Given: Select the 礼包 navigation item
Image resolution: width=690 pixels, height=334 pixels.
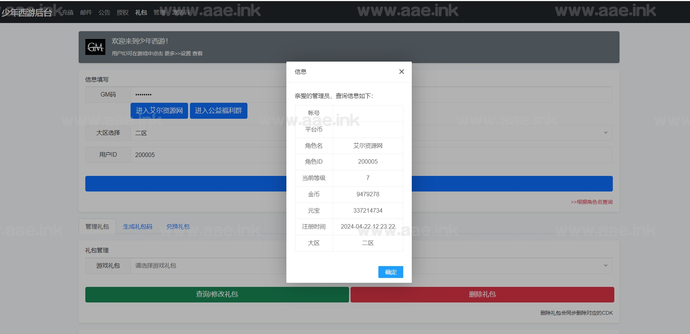Looking at the screenshot, I should pyautogui.click(x=141, y=12).
